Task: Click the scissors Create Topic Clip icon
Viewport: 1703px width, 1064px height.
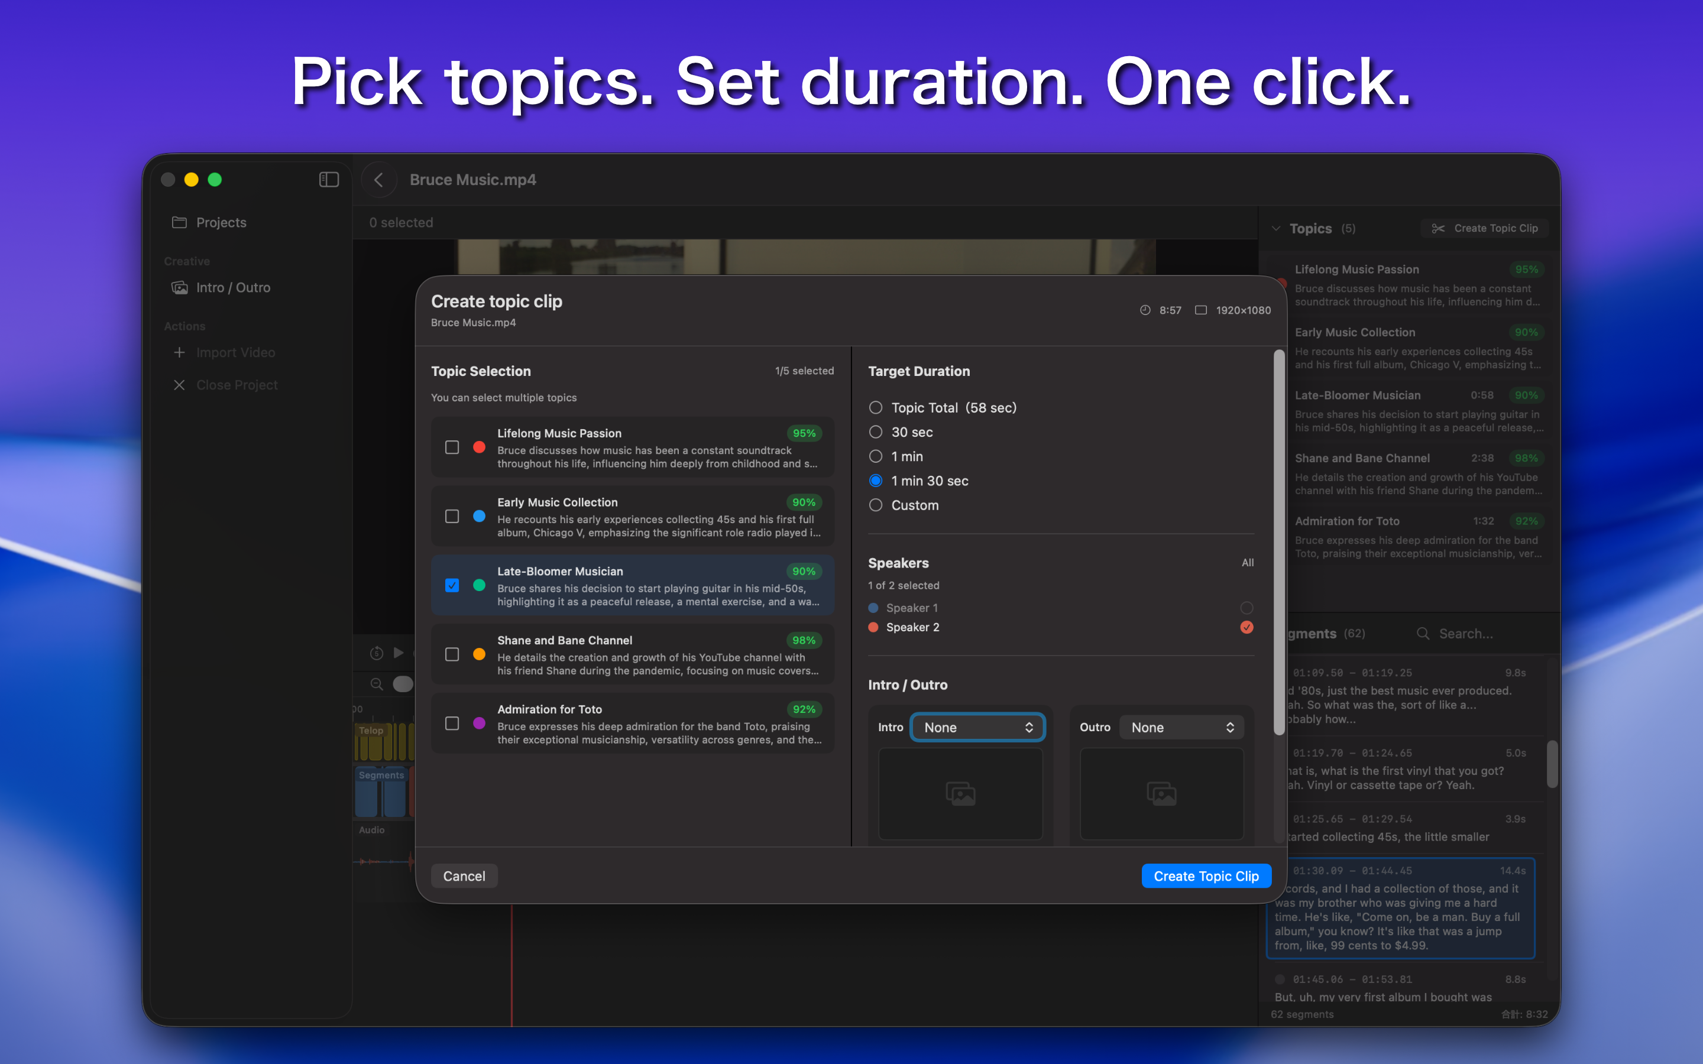Action: pos(1437,228)
